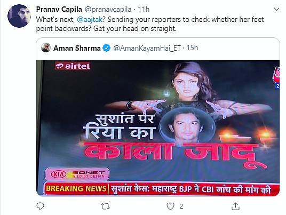This screenshot has height=215, width=286.
Task: Click the reply speech bubble icon
Action: (40, 206)
